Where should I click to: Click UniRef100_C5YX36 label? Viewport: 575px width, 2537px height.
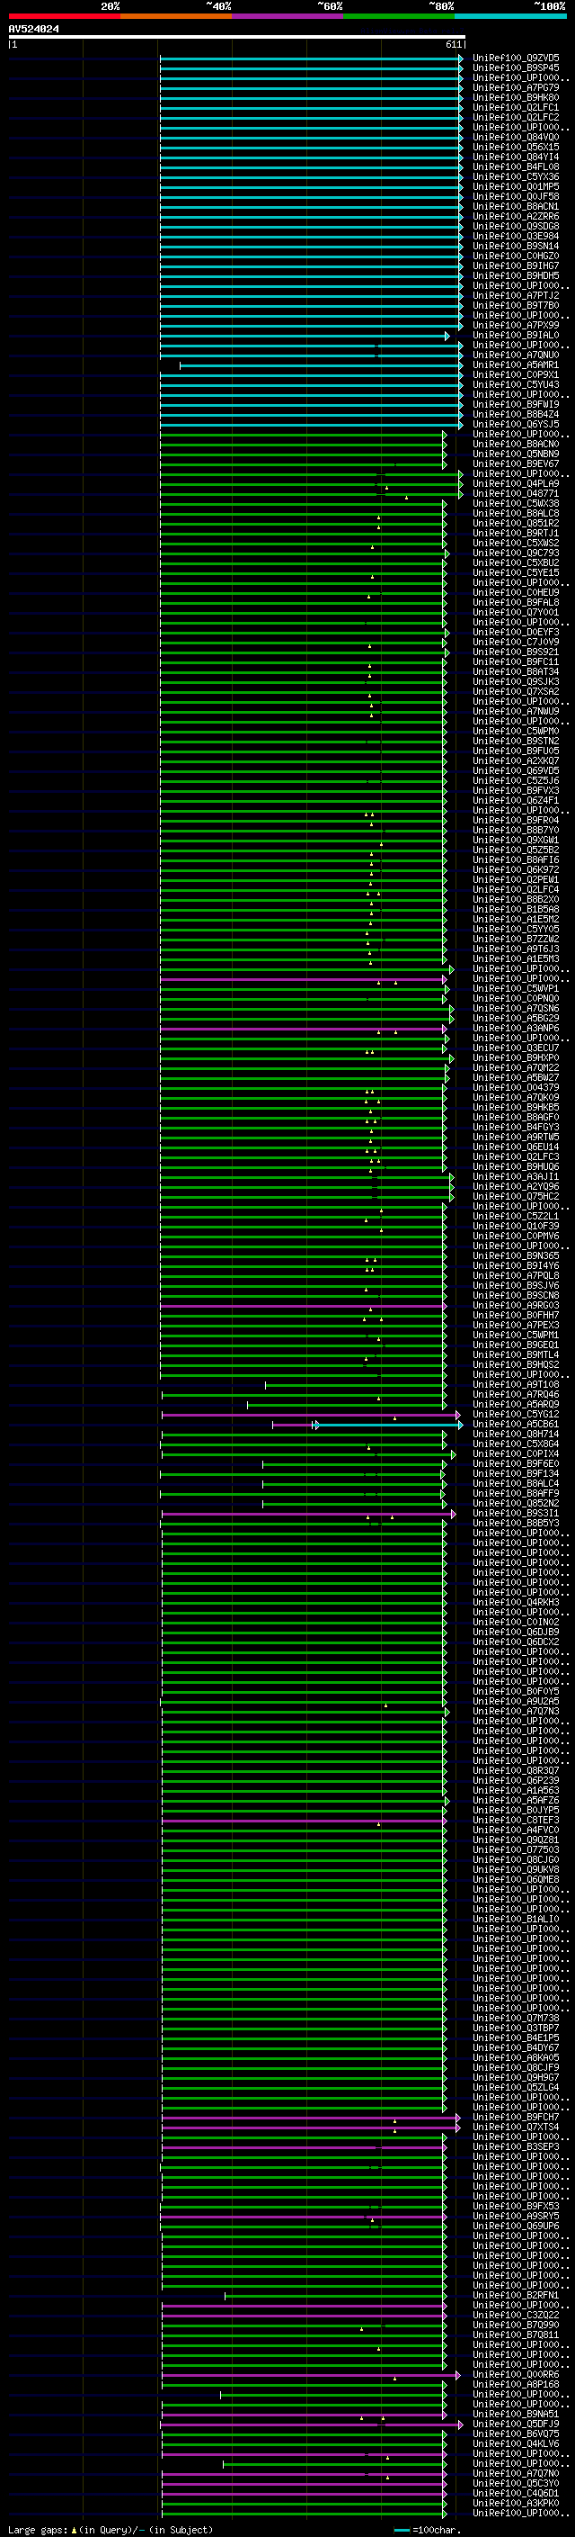(516, 176)
